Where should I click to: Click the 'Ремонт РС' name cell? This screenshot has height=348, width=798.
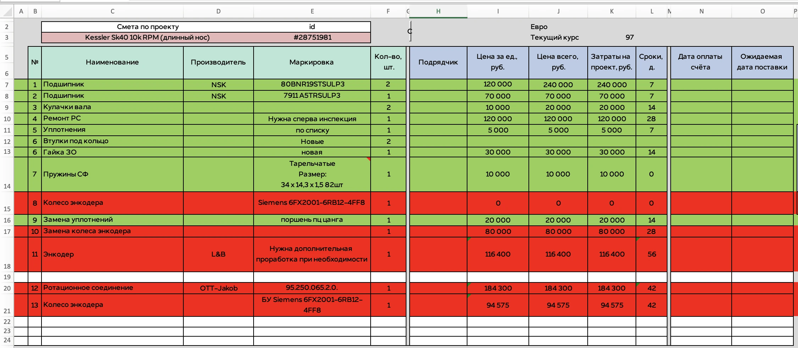click(112, 119)
